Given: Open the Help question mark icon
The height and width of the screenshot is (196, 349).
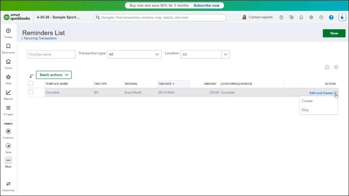Looking at the screenshot, I should click(321, 17).
